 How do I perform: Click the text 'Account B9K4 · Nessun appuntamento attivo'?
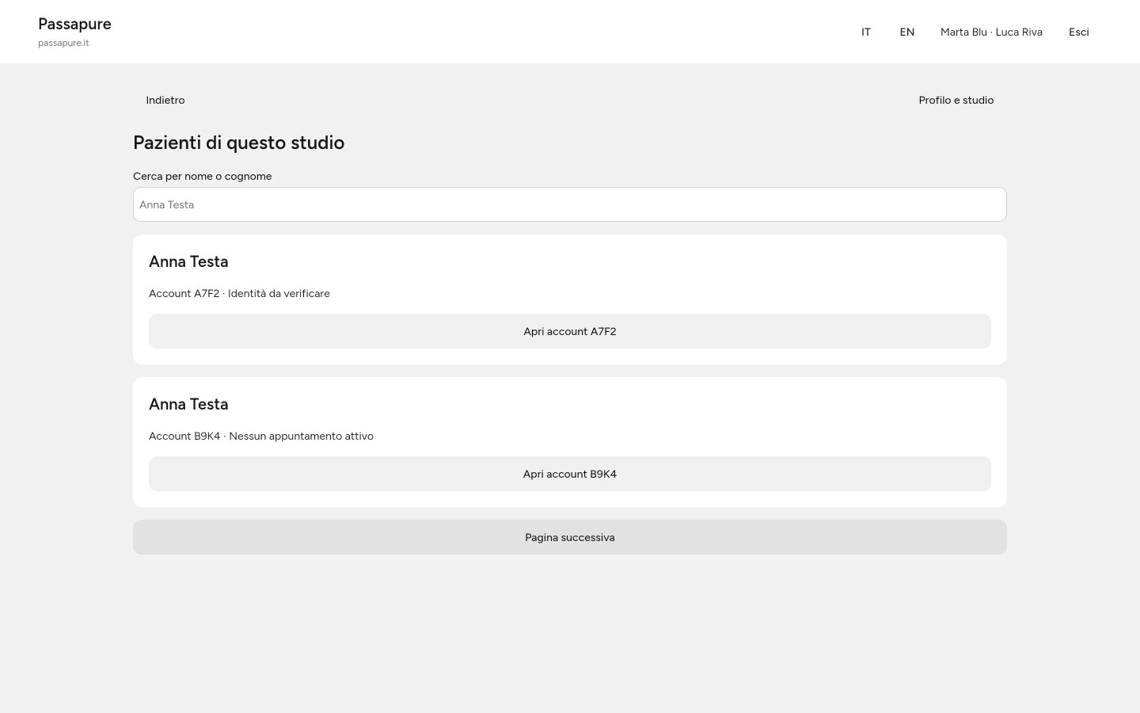(261, 436)
